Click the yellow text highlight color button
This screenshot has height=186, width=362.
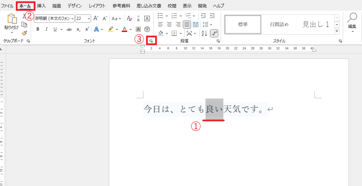111,29
